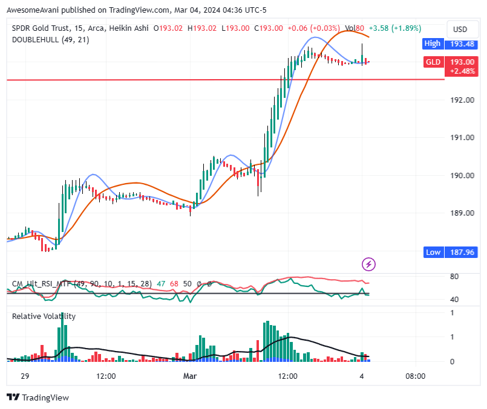Screen dimensions: 487x409
Task: Click the SPDR Gold Trust symbol title
Action: click(41, 28)
